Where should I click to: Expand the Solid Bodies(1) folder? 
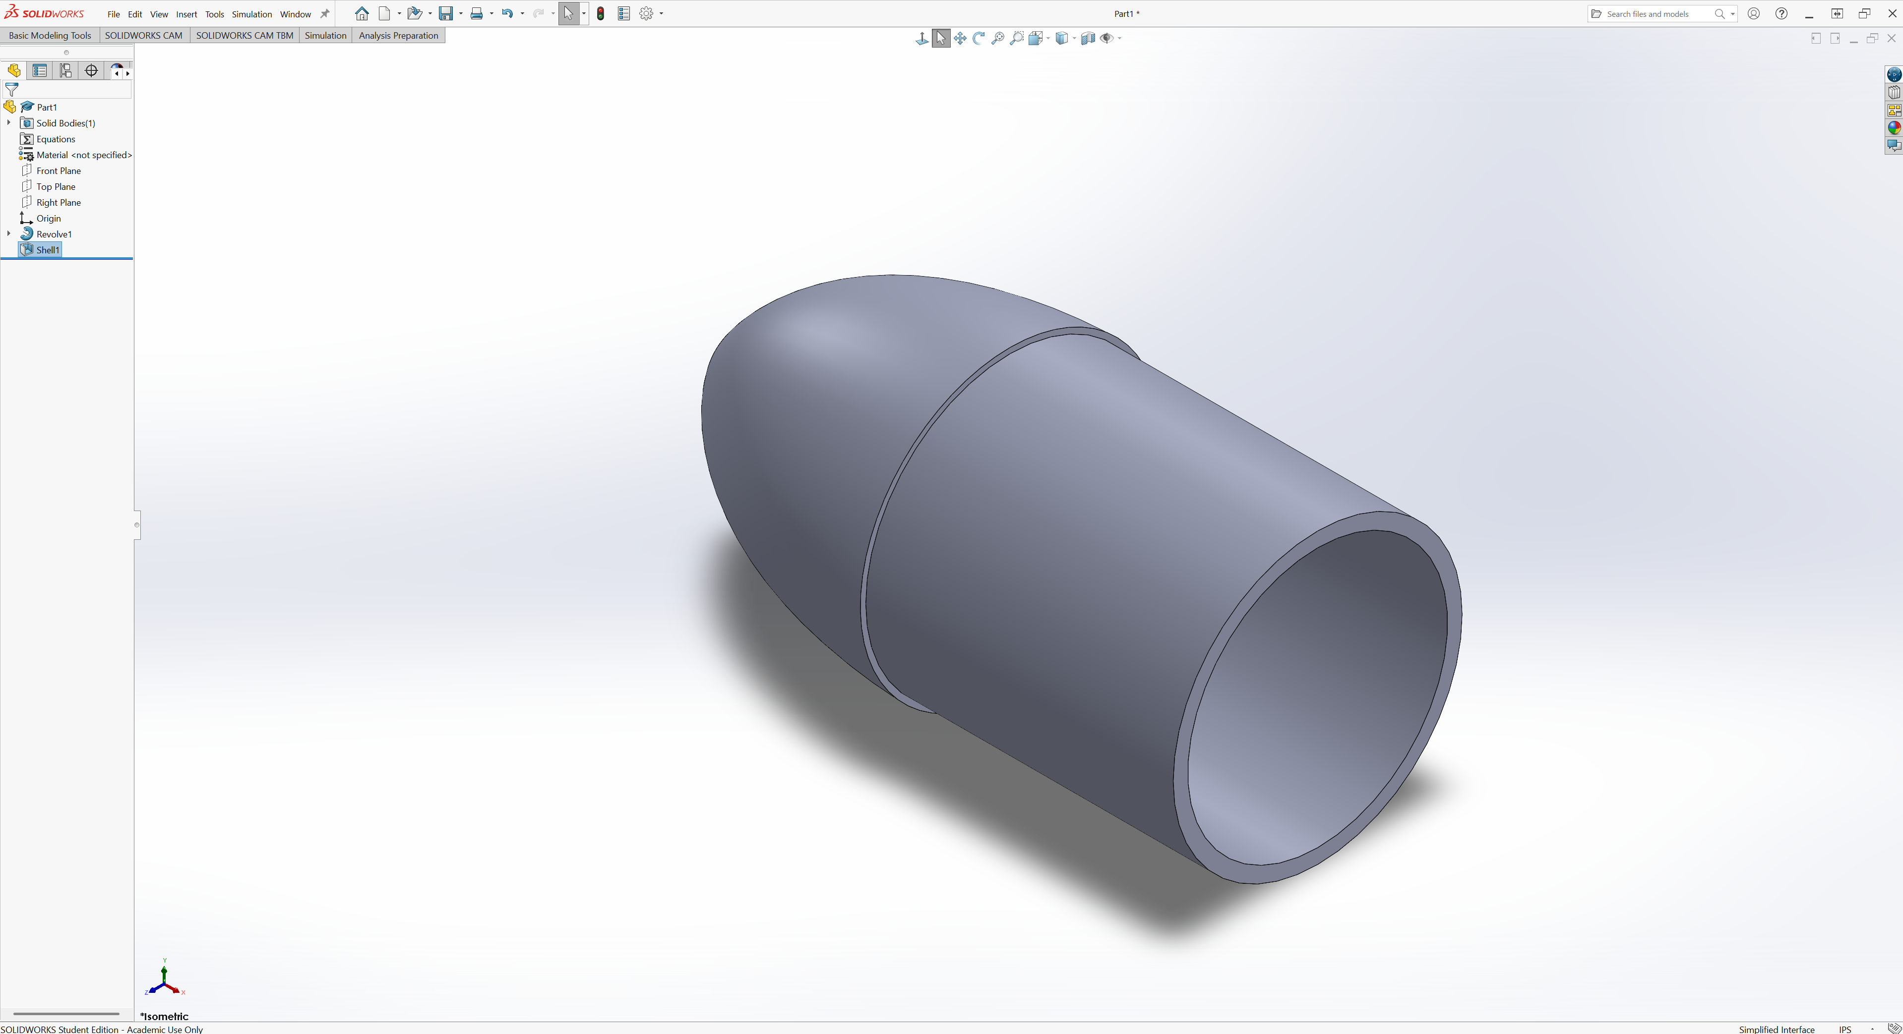point(9,122)
